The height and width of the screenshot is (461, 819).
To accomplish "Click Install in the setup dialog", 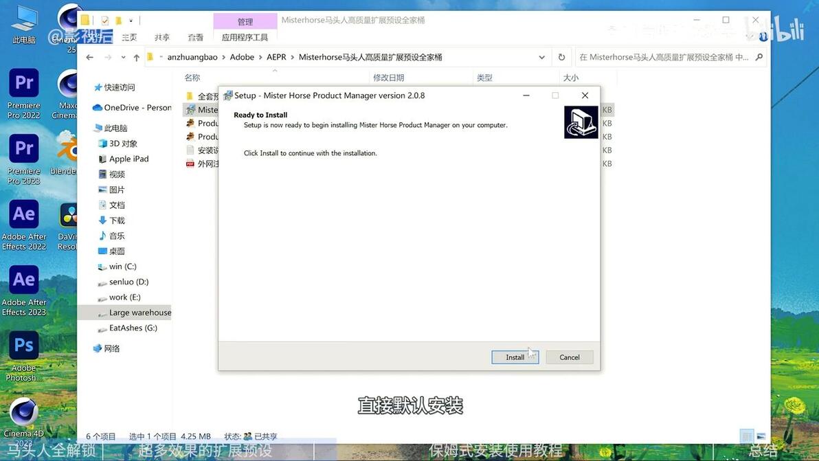I will coord(515,357).
